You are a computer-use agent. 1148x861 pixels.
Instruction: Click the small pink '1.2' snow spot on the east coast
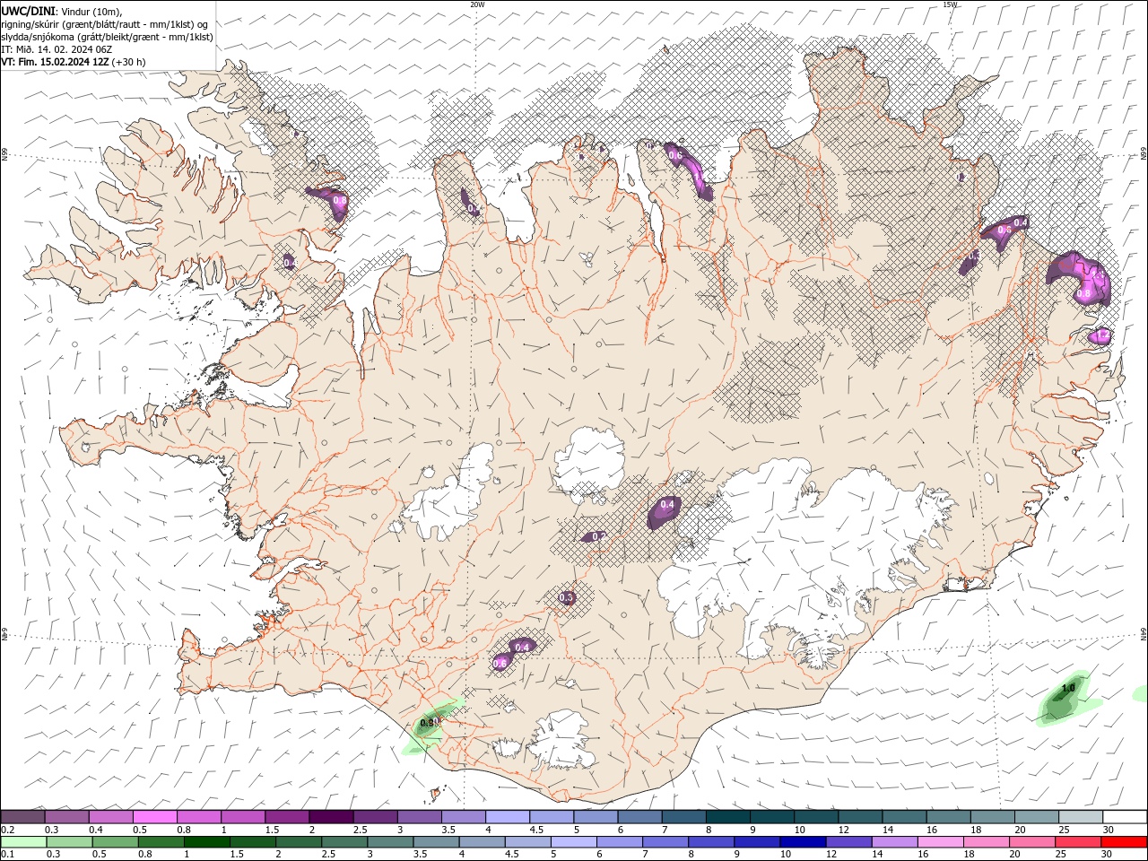pyautogui.click(x=1100, y=336)
